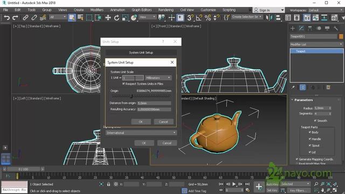The width and height of the screenshot is (345, 194).
Task: Click the Play Animation button
Action: click(x=234, y=184)
